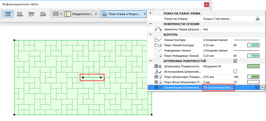Image resolution: width=266 pixels, height=121 pixels.
Task: Click pen number 169 for fill pen
Action: [236, 77]
